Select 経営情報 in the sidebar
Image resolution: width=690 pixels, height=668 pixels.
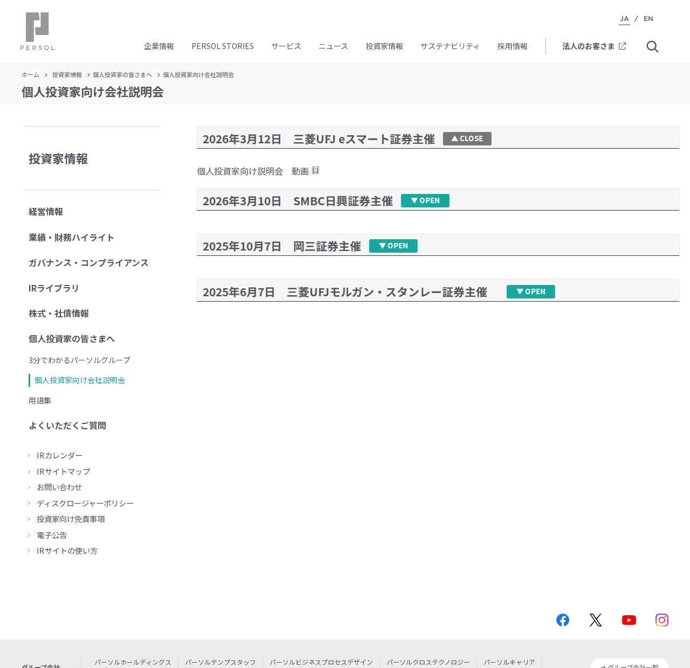pyautogui.click(x=46, y=212)
